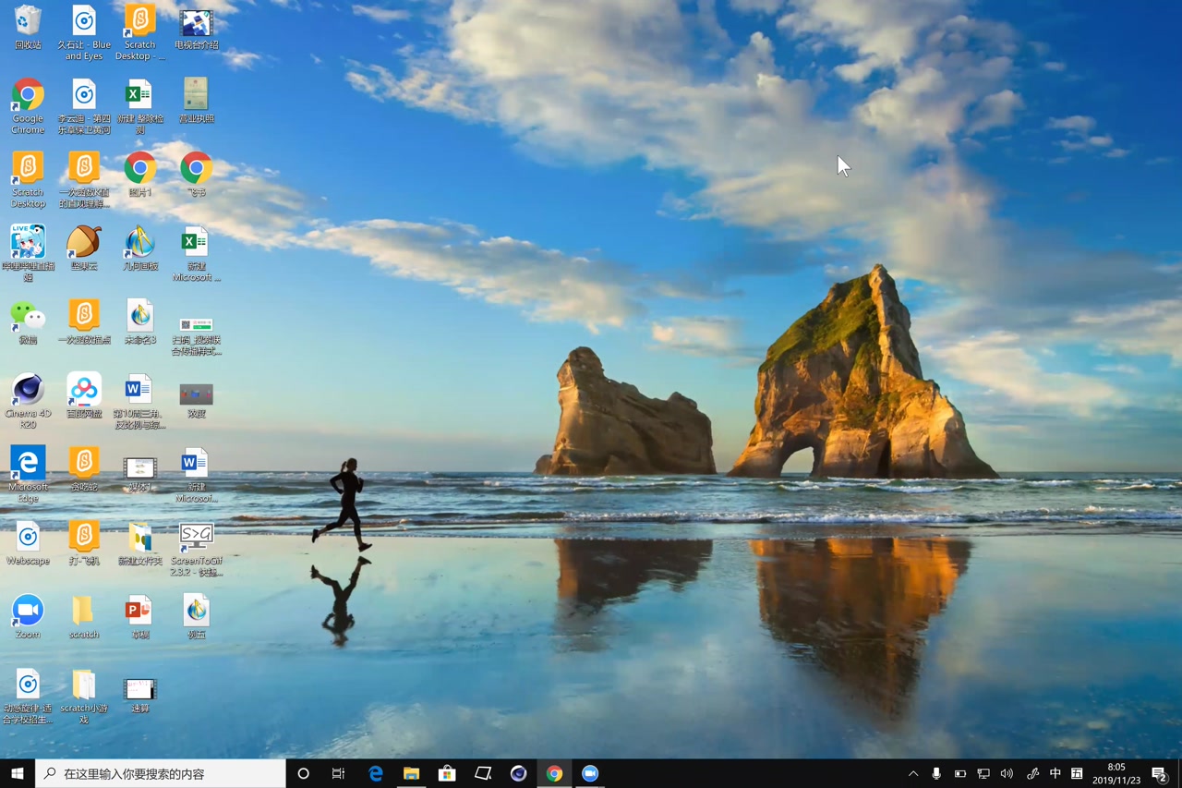The width and height of the screenshot is (1182, 788).
Task: Open File Explorer from the taskbar
Action: 411,773
